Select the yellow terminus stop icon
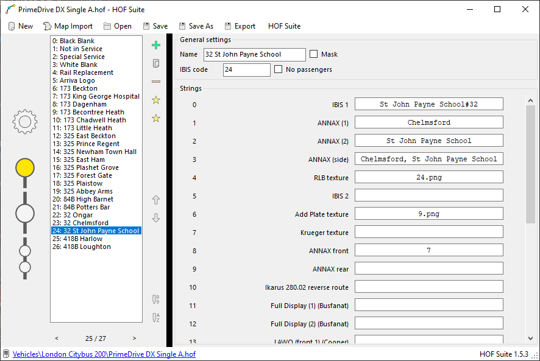Screen dimensions: 540x361 pyautogui.click(x=25, y=167)
